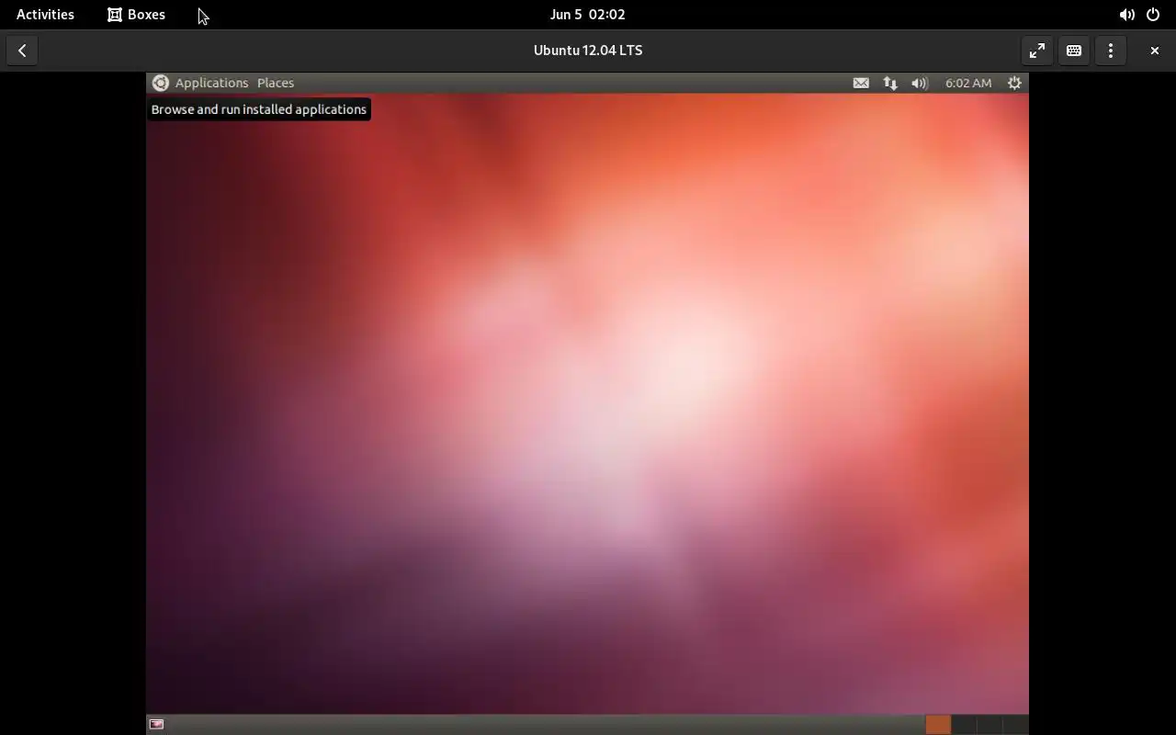
Task: Click the show desktop icon in guest bottom panel
Action: point(157,724)
